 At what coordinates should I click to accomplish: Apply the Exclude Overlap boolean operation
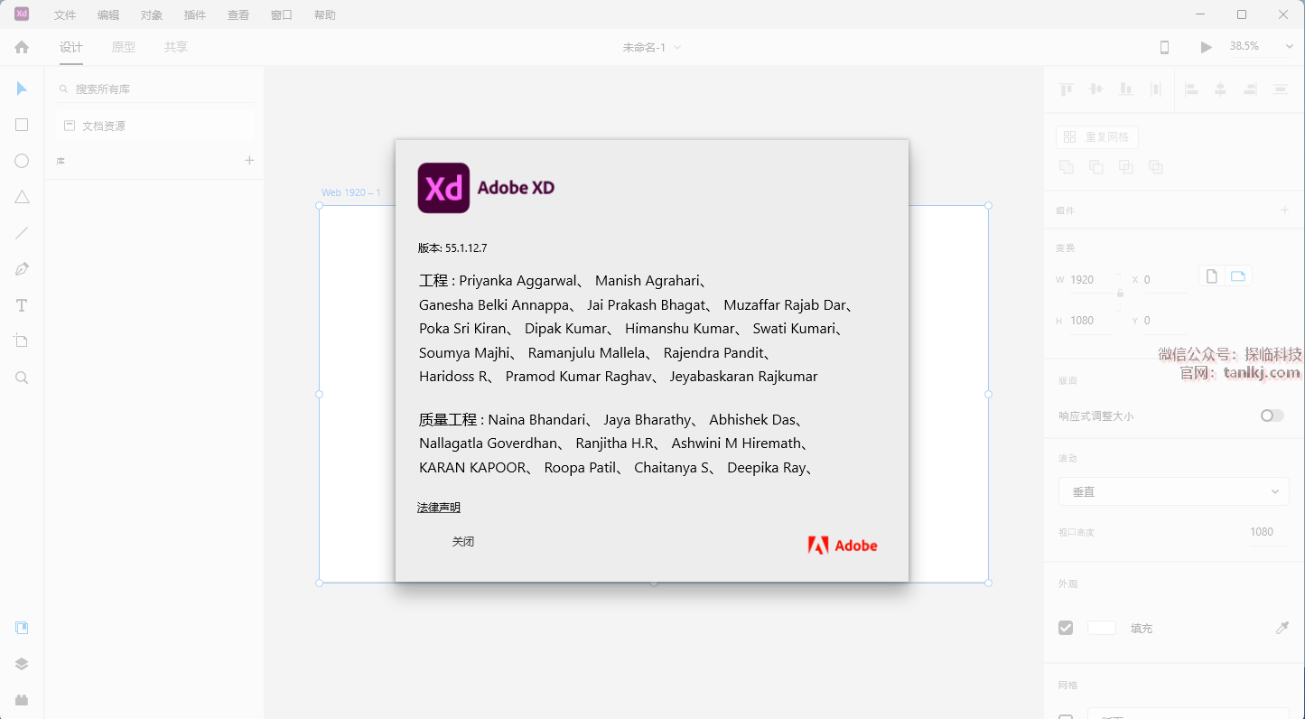pyautogui.click(x=1156, y=167)
